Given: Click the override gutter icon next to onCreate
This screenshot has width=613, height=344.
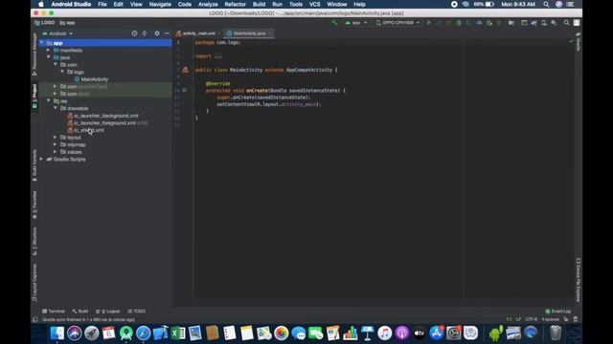Looking at the screenshot, I should pos(184,91).
